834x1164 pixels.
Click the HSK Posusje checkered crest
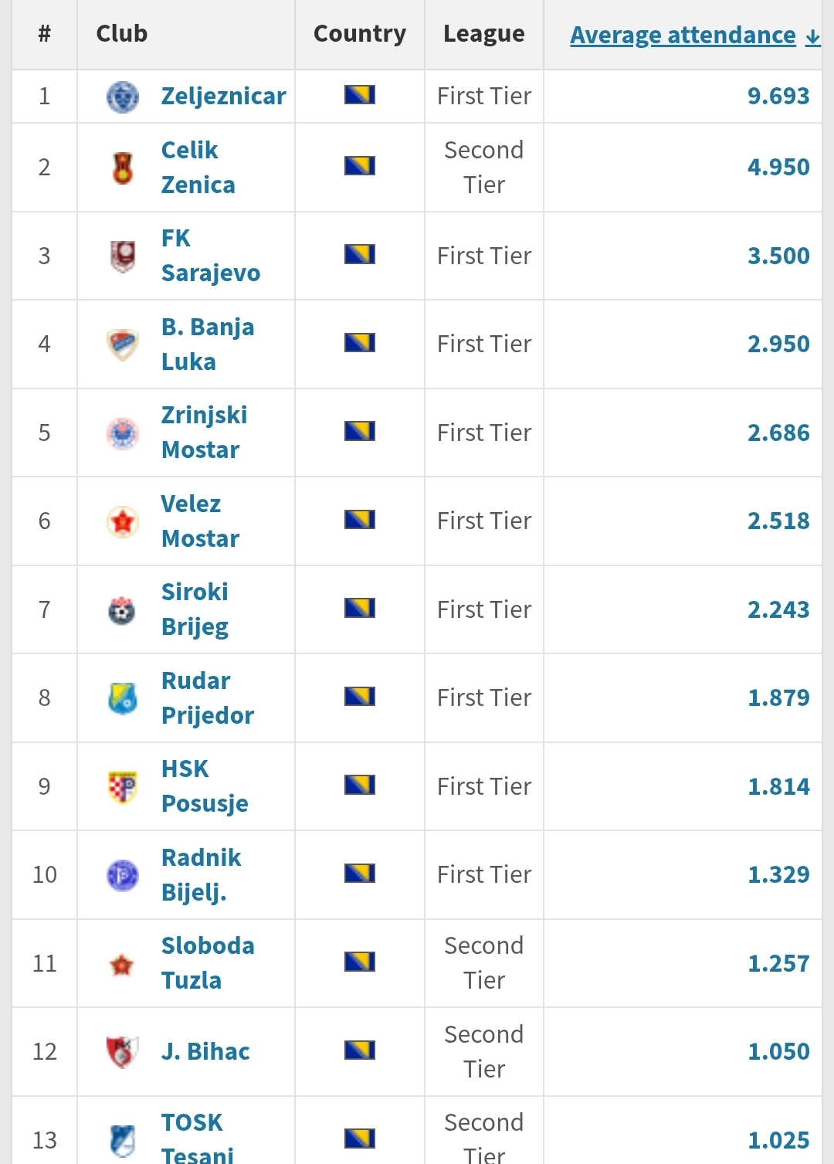(x=122, y=787)
